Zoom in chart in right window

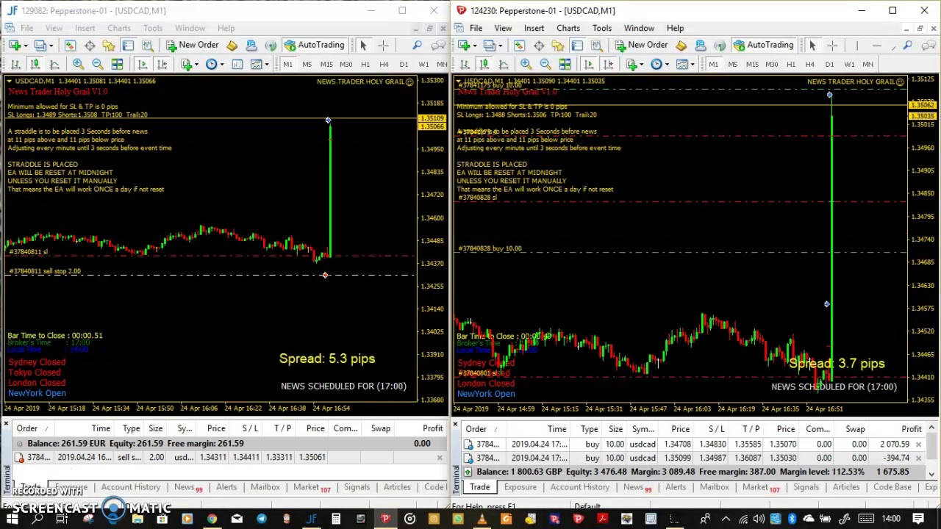click(x=526, y=65)
